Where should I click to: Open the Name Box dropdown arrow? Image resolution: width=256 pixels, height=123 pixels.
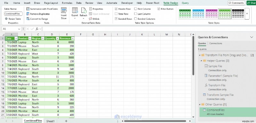[19, 29]
